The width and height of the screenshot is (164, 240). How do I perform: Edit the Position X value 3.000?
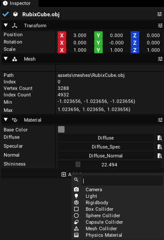80,35
